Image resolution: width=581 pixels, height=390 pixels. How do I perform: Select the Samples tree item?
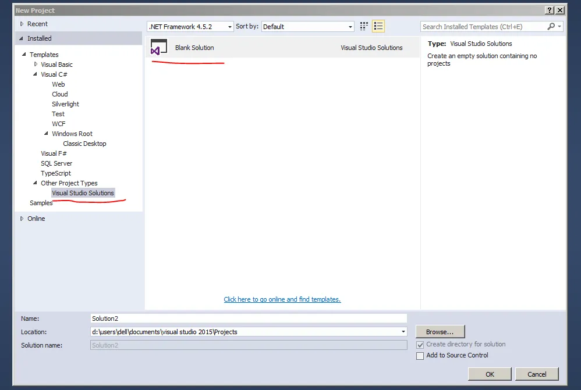pos(41,203)
